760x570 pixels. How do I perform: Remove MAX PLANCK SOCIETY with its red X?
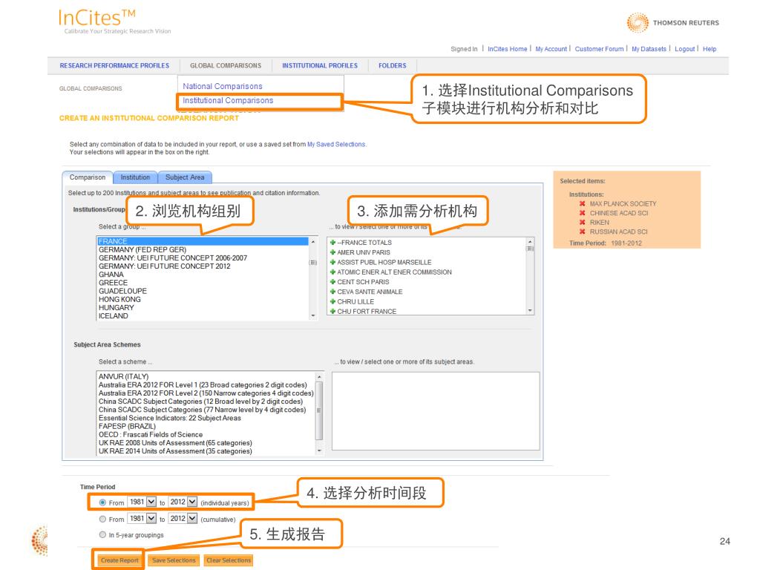click(x=582, y=203)
